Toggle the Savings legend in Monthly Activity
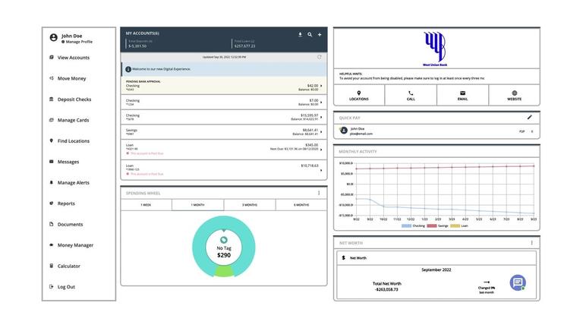Viewport: 583px width, 328px height. pos(437,225)
